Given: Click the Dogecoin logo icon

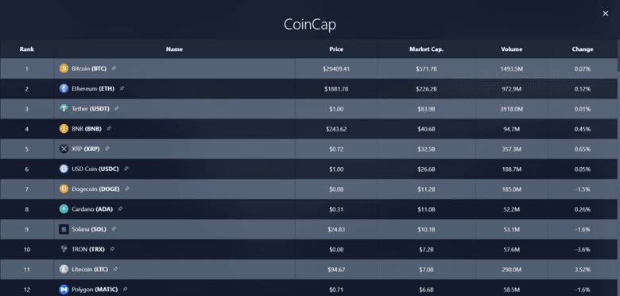Looking at the screenshot, I should coord(64,189).
